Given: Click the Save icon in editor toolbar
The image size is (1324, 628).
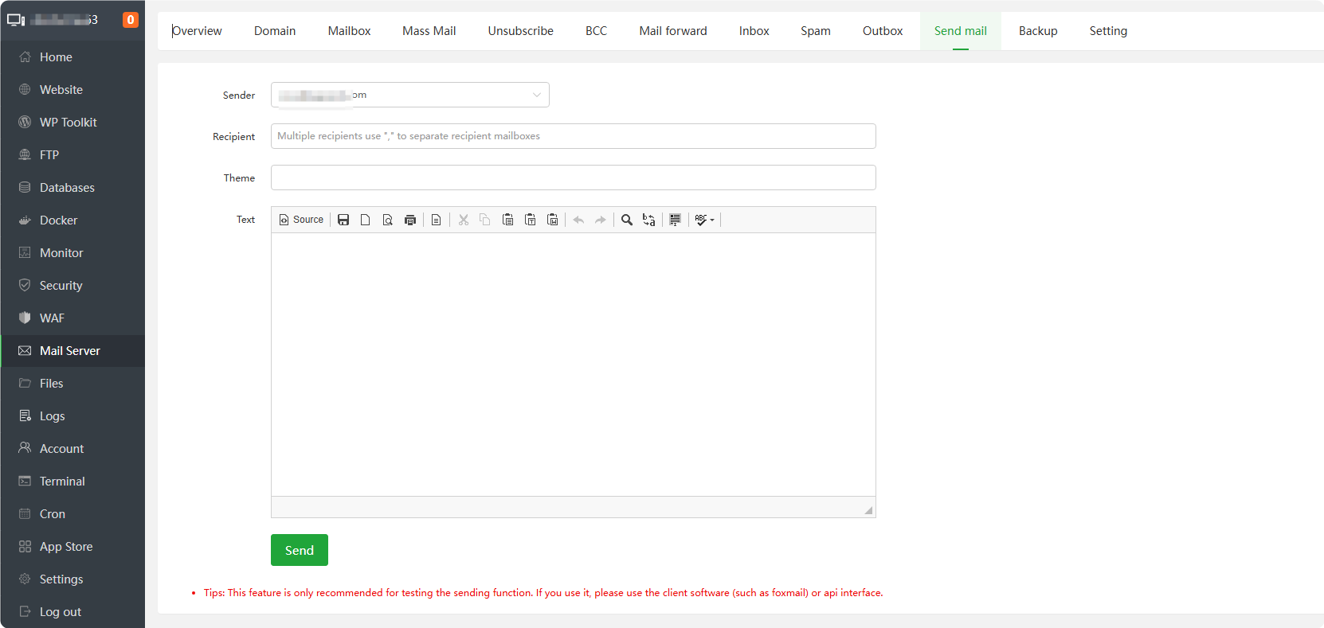Looking at the screenshot, I should [343, 220].
